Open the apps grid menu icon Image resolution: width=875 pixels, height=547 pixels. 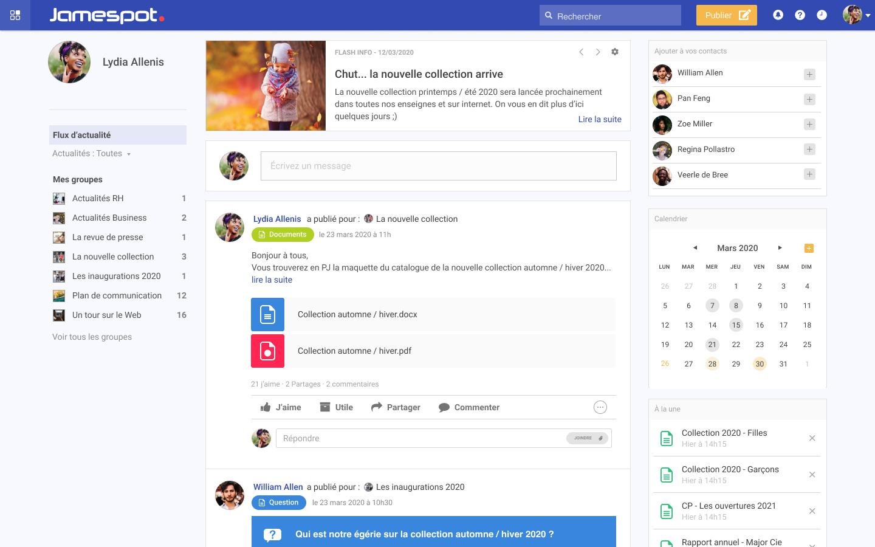(x=15, y=15)
